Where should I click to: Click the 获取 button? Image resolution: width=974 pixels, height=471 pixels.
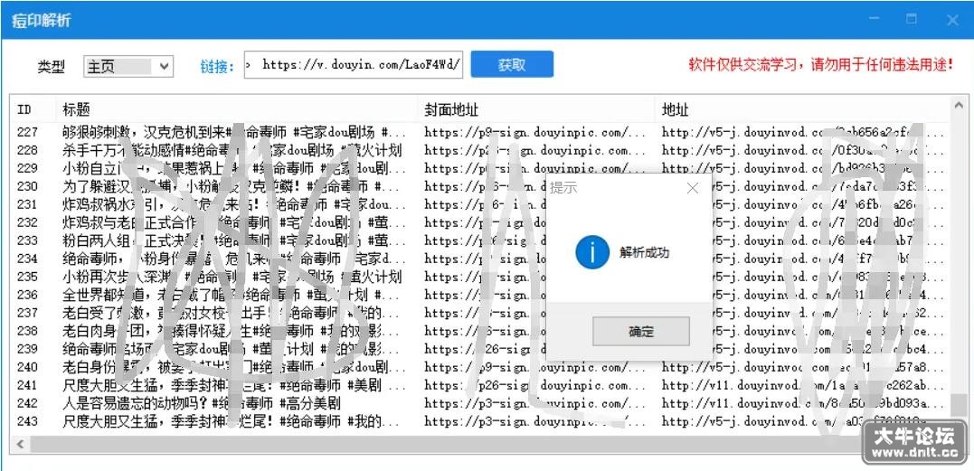point(512,64)
